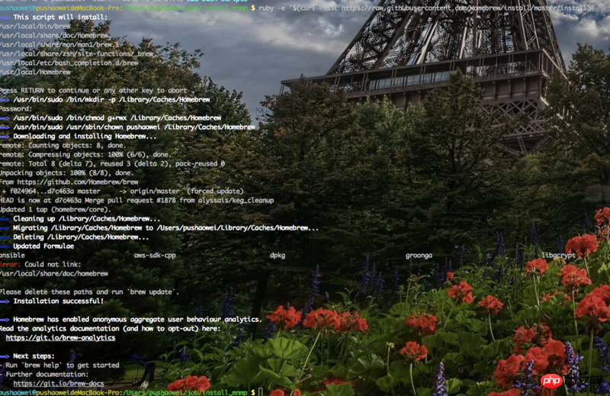
Task: Click the red 'Error: Could not link:' line
Action: coord(40,265)
